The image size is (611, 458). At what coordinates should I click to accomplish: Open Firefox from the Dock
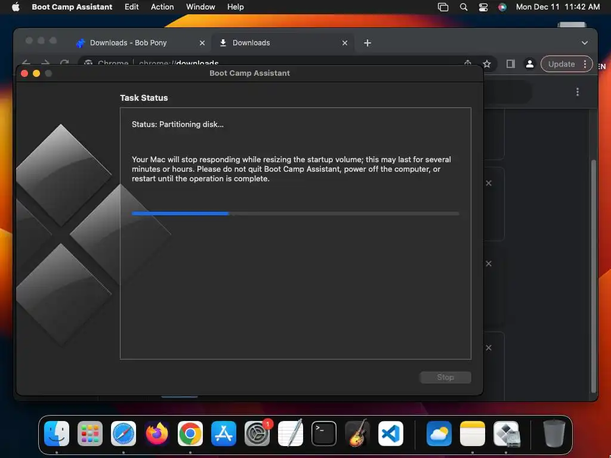click(x=157, y=434)
